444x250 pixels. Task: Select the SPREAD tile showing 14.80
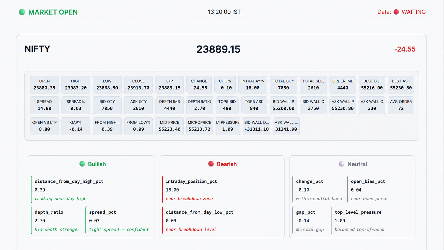pyautogui.click(x=44, y=105)
